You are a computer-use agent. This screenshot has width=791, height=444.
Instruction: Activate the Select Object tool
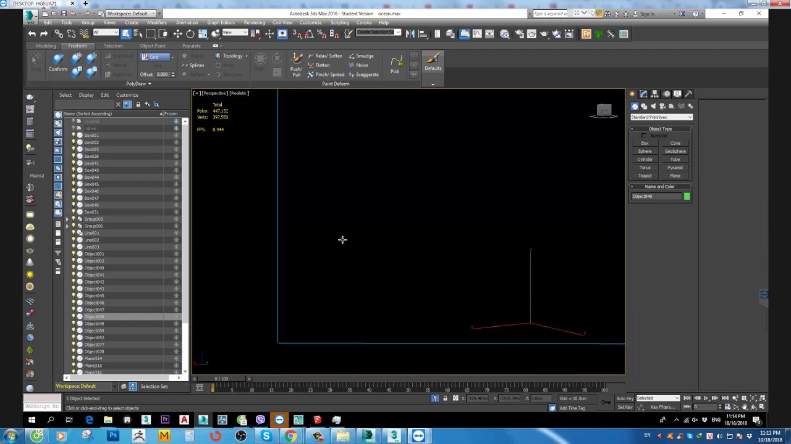(126, 34)
